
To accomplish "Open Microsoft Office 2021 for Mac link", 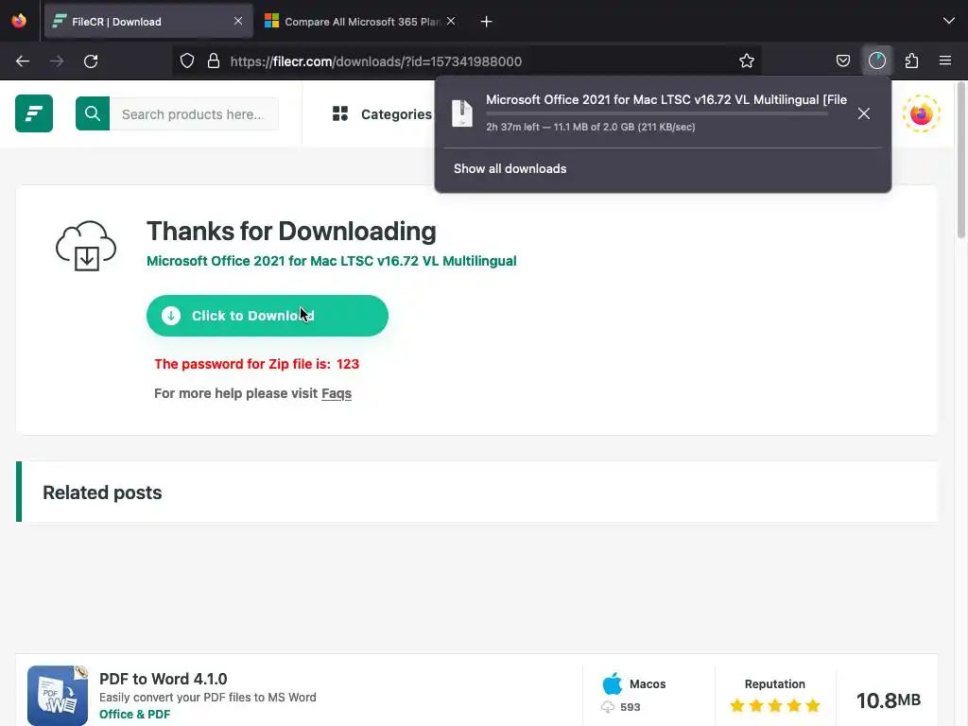I will pos(332,261).
